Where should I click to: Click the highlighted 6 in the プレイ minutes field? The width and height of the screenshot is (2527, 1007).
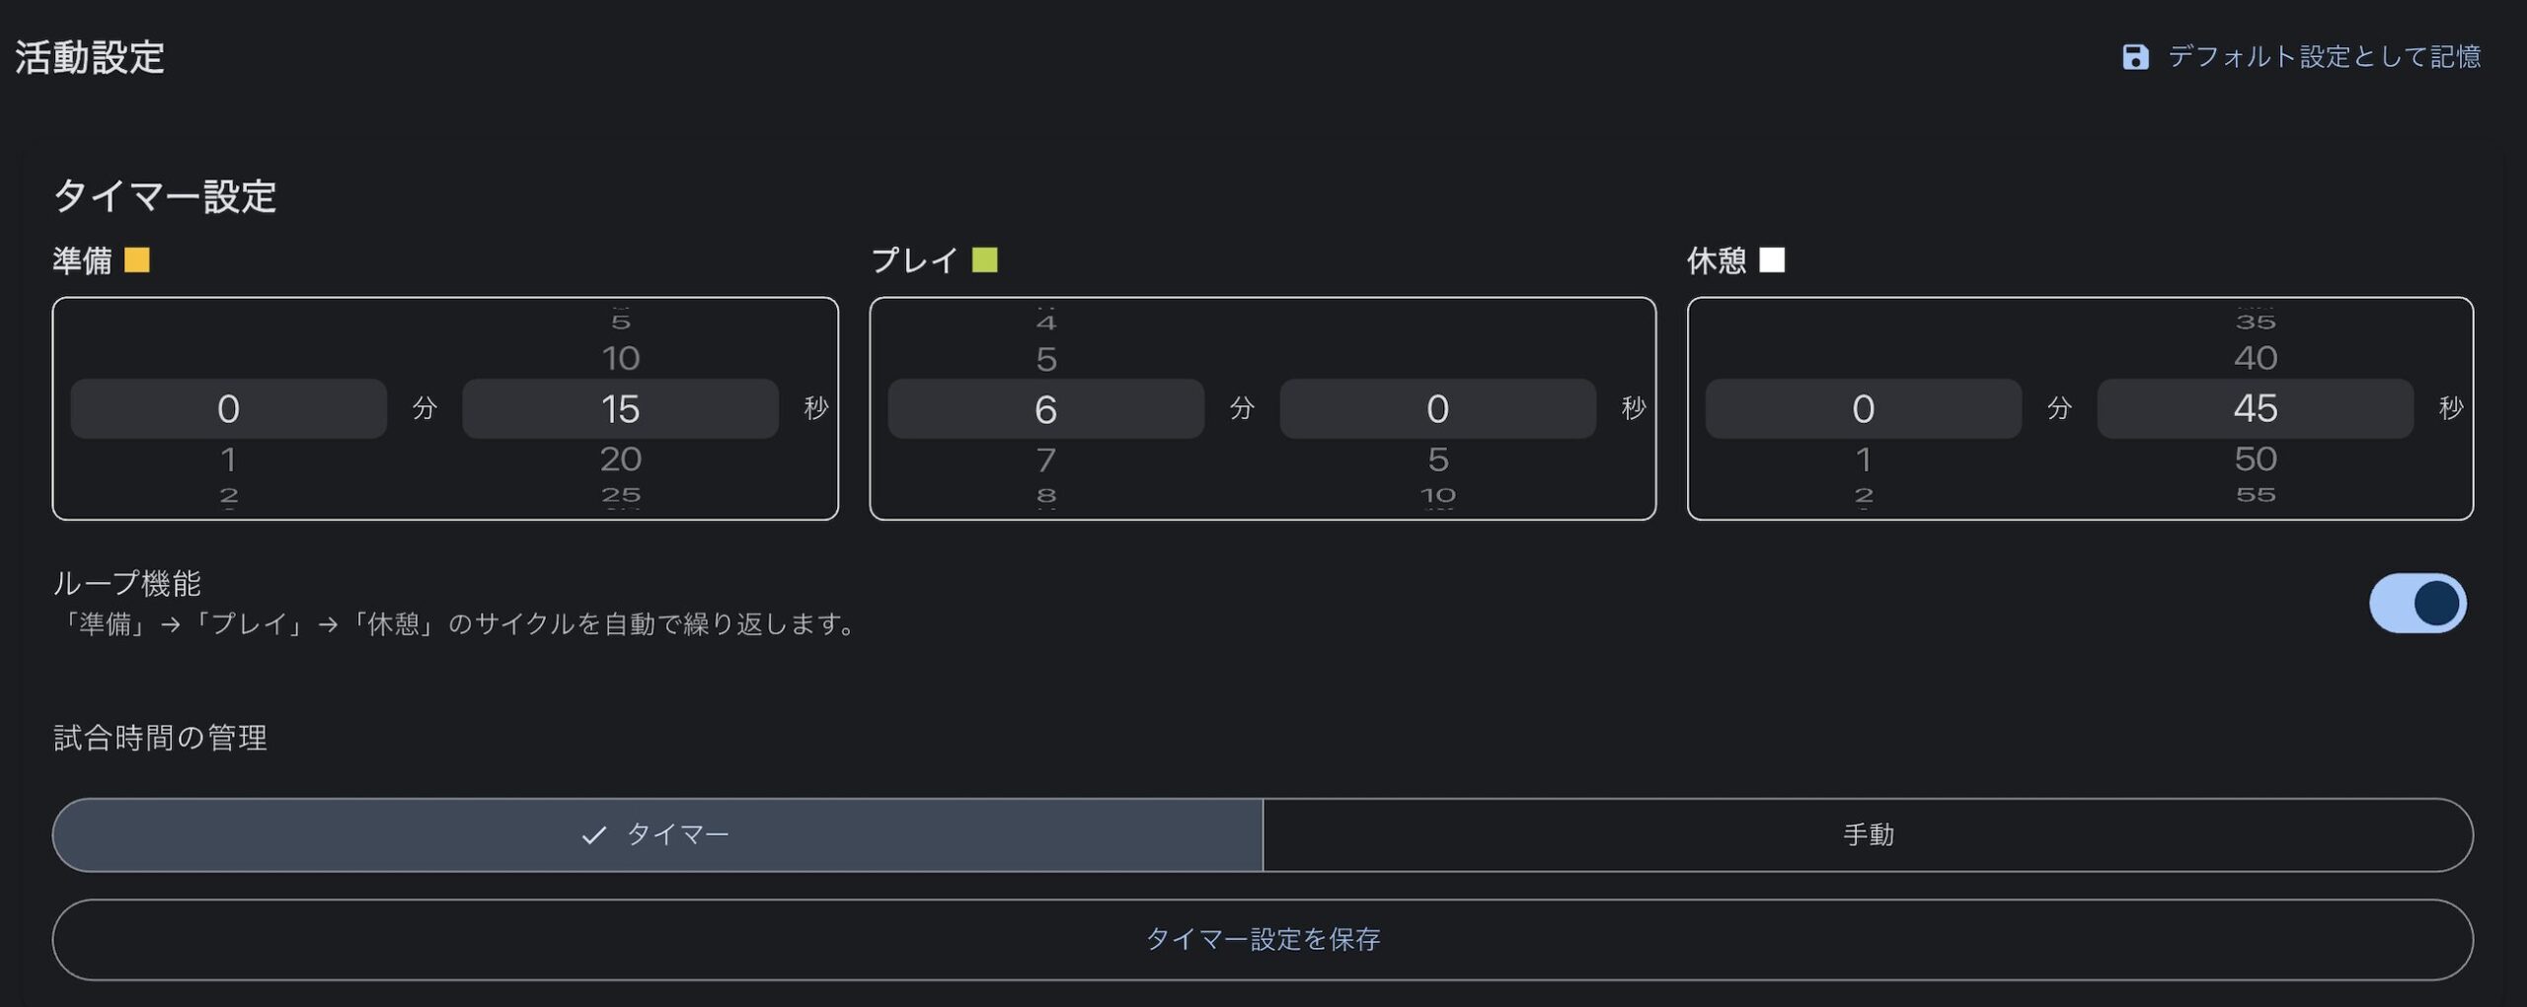coord(1045,408)
